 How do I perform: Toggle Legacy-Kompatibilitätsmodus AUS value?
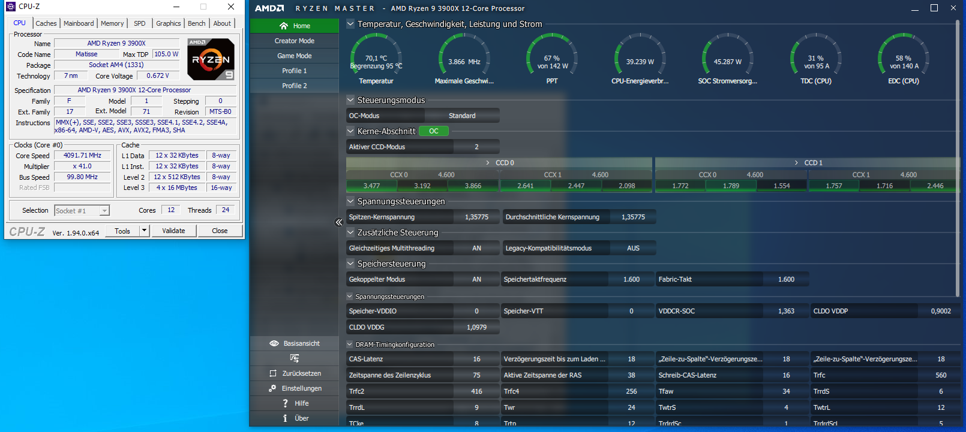coord(633,248)
